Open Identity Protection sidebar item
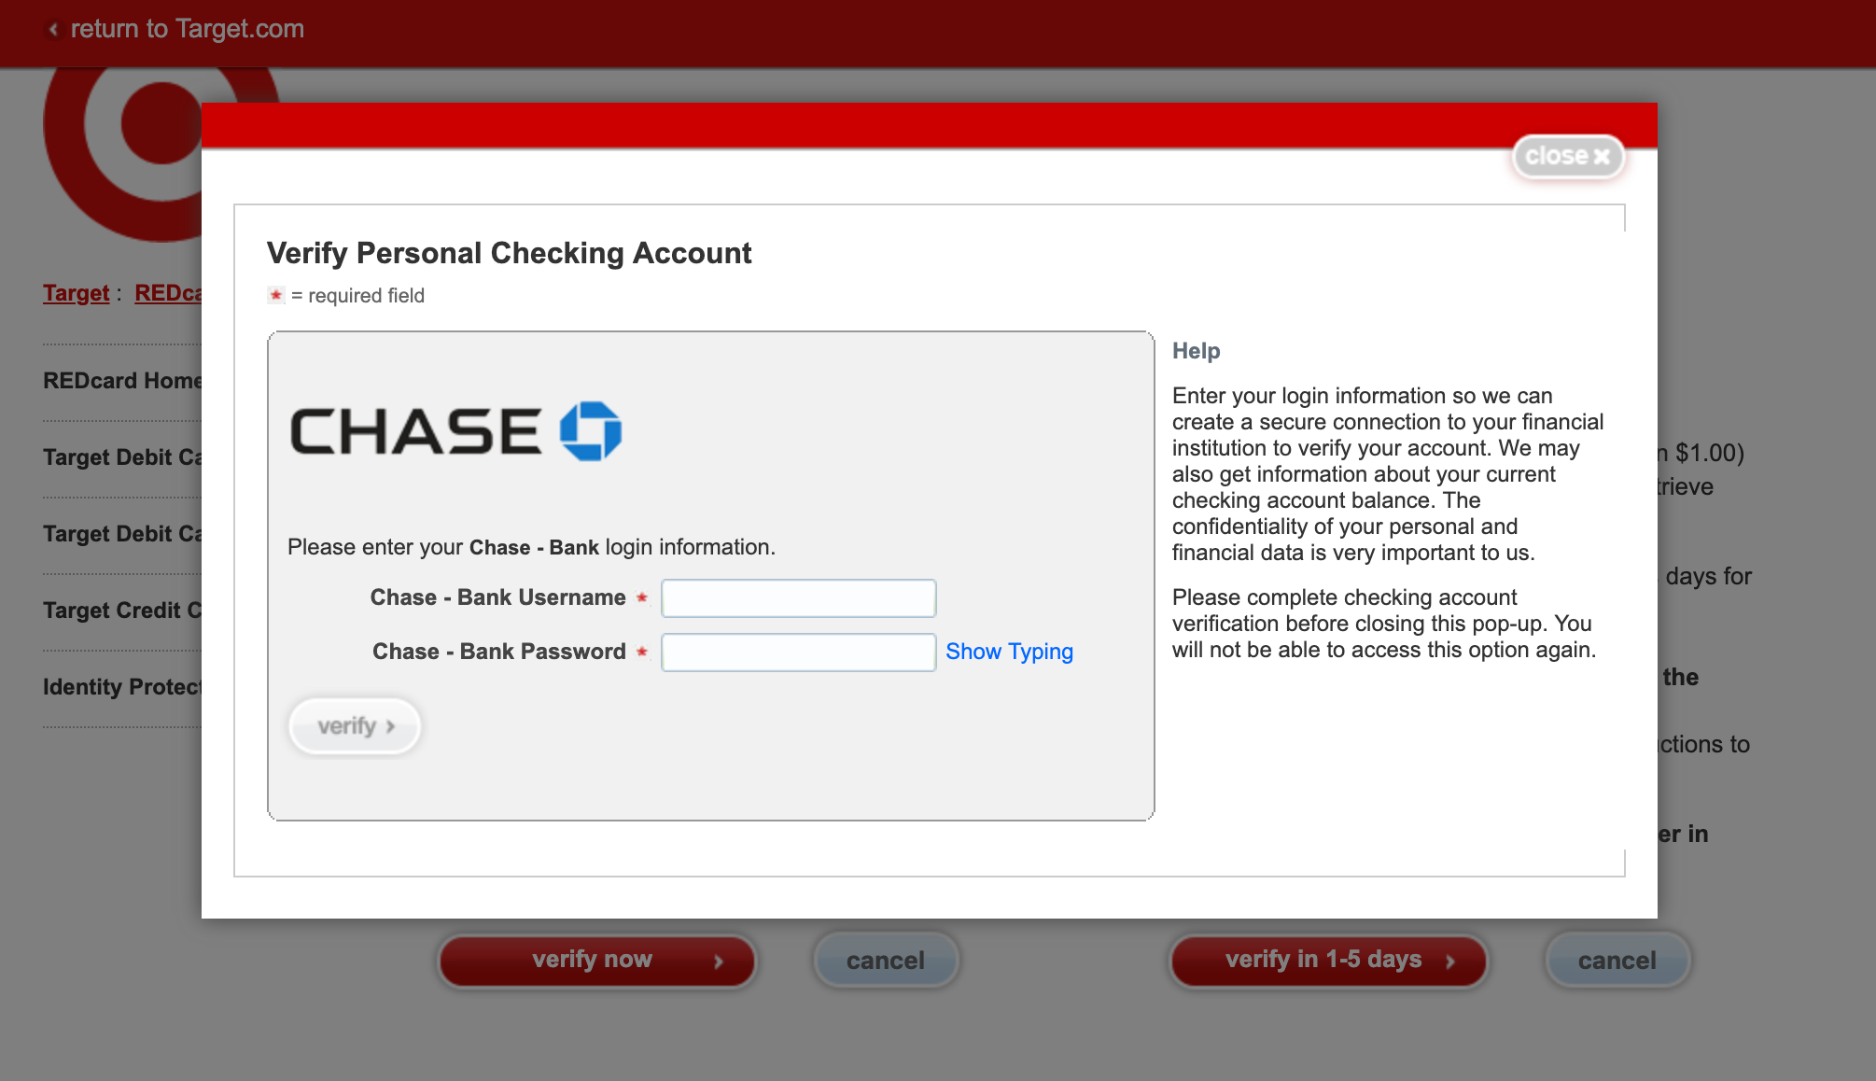 coord(121,687)
